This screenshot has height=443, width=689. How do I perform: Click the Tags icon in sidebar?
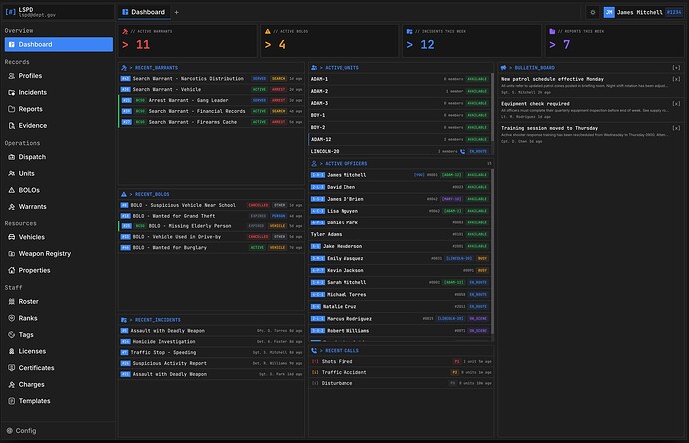point(11,334)
